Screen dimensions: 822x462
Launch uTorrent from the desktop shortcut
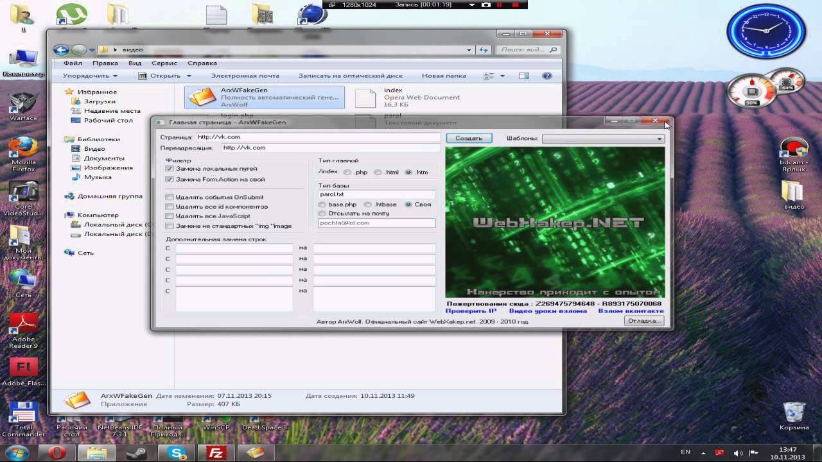tap(71, 15)
